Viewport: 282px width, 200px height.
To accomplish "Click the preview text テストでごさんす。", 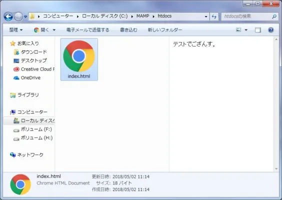I will [194, 44].
